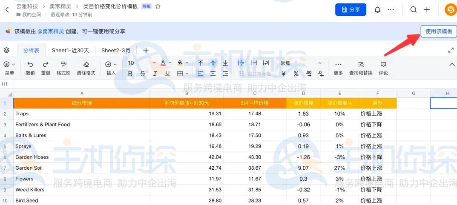Switch to Sheet1-近30天 tab
The height and width of the screenshot is (205, 457).
coord(70,50)
